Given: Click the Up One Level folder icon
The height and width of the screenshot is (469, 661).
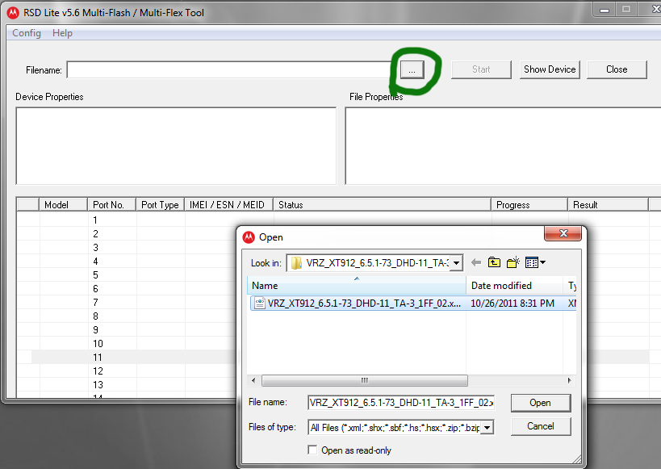Looking at the screenshot, I should click(x=494, y=263).
